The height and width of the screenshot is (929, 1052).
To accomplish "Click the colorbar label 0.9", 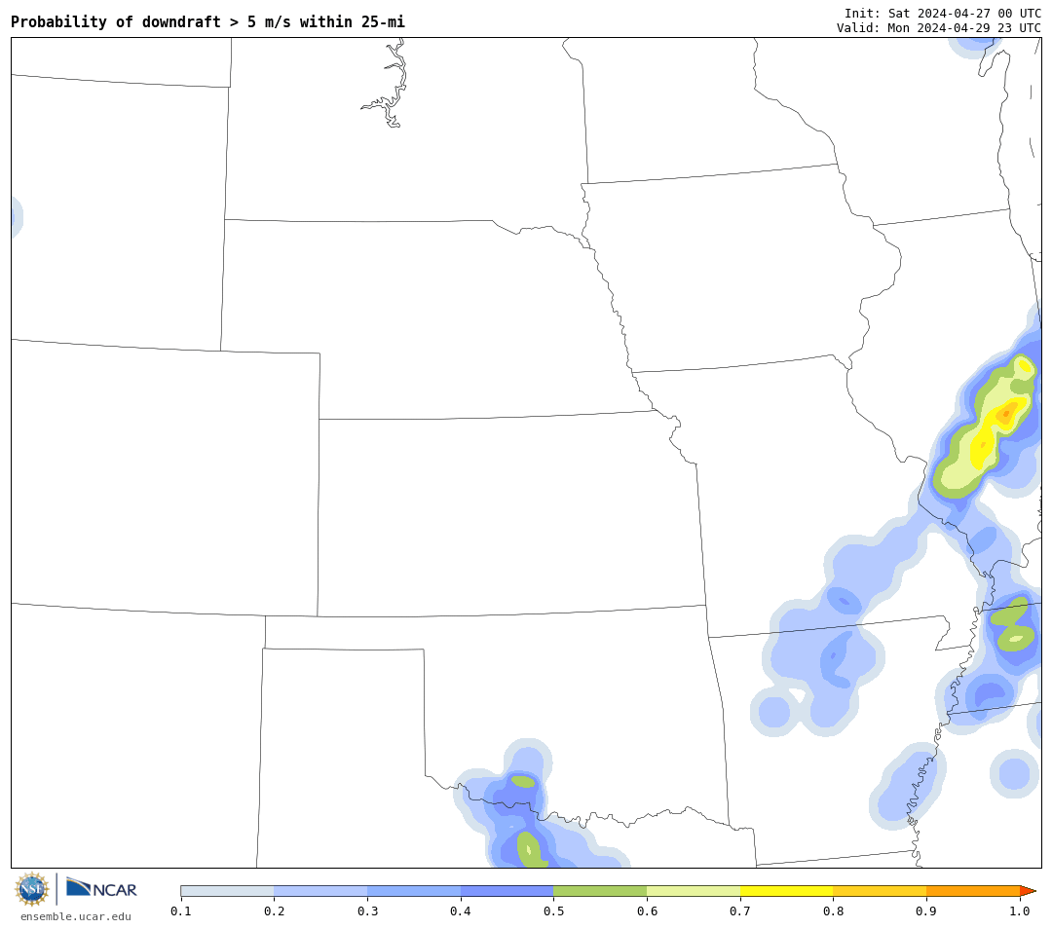I will pos(926,910).
